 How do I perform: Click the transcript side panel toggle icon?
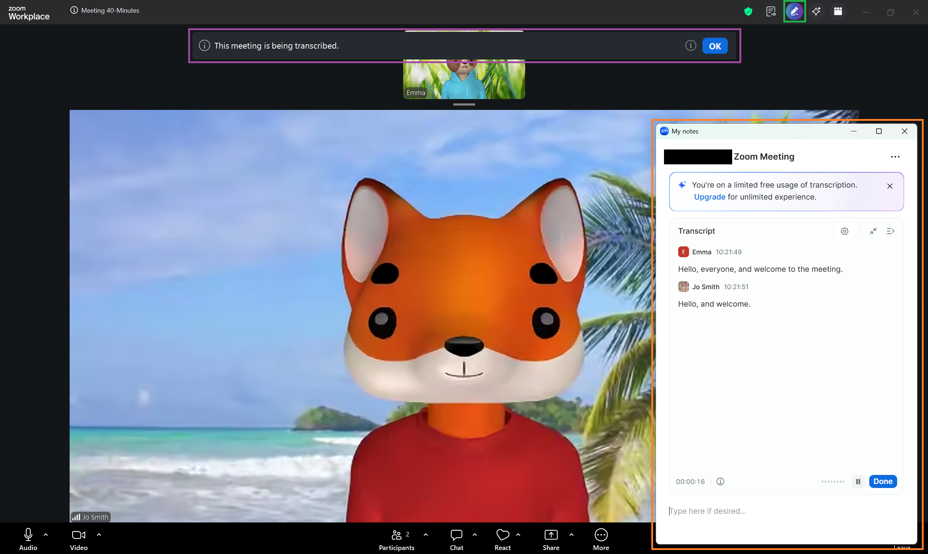890,231
